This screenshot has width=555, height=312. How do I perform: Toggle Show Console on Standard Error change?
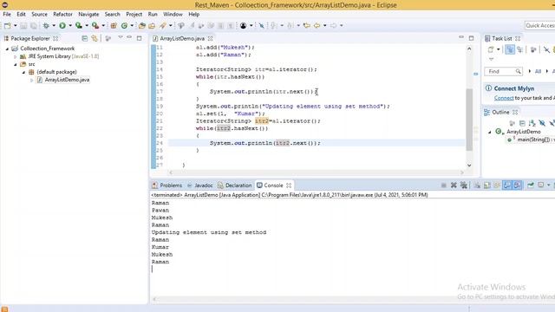517,185
